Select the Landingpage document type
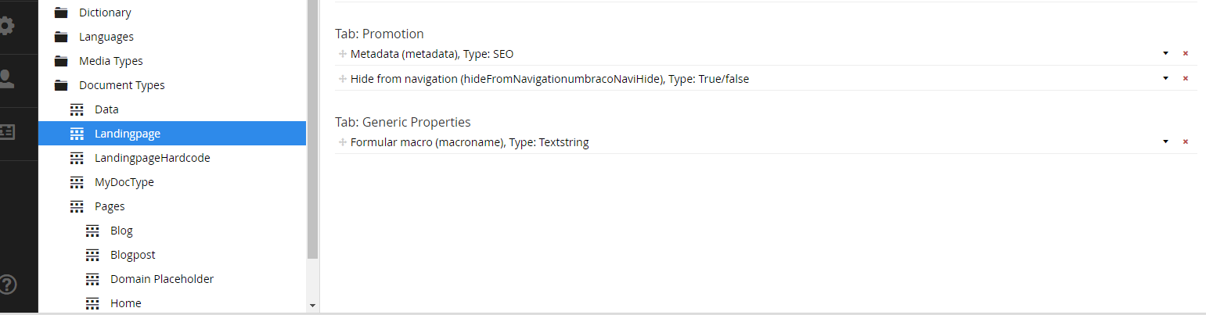Viewport: 1206px width, 315px height. [172, 134]
